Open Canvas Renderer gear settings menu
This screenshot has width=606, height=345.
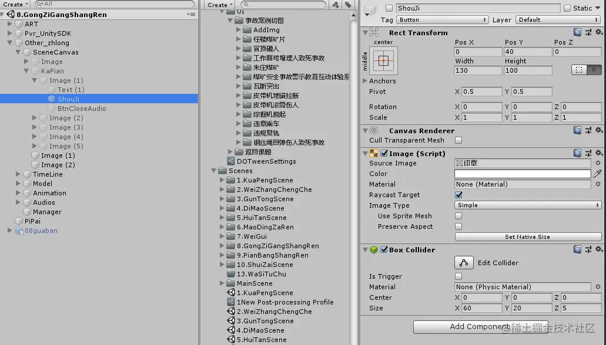pos(599,130)
